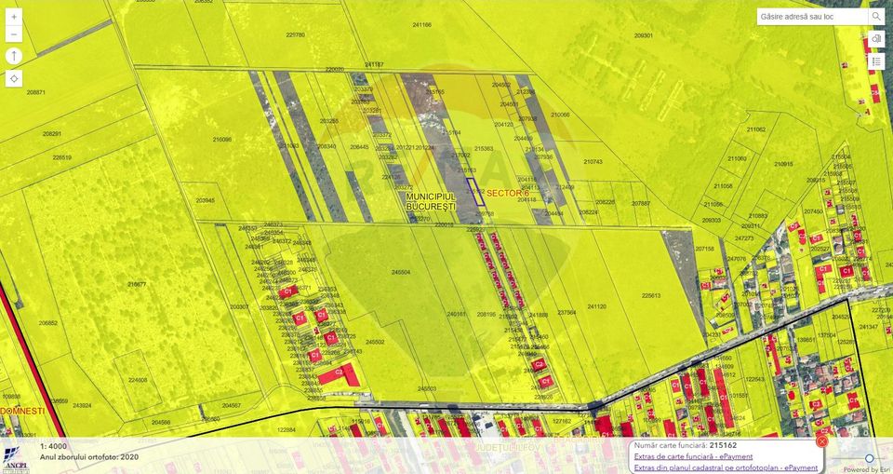Zoom out with the minus button
Screen dimensions: 893x474
point(14,34)
